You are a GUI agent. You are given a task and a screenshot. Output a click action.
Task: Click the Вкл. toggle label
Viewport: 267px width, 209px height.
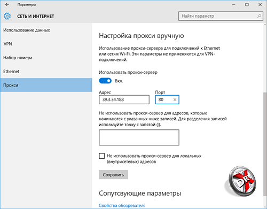pos(119,81)
